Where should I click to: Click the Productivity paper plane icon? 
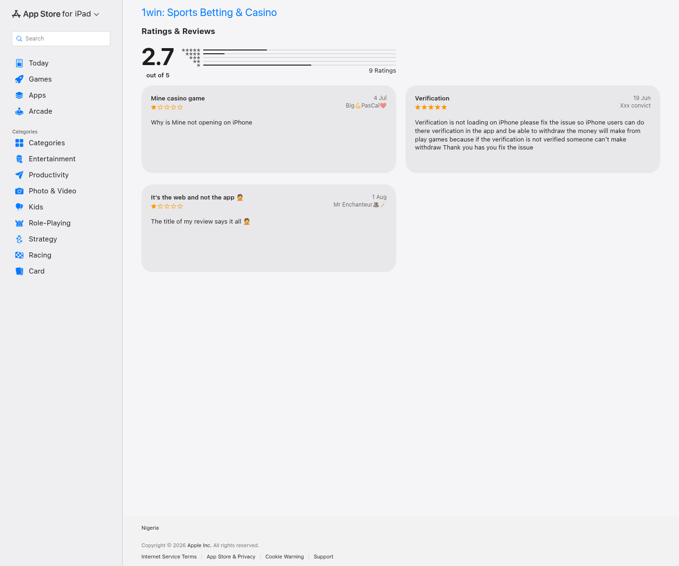point(19,175)
